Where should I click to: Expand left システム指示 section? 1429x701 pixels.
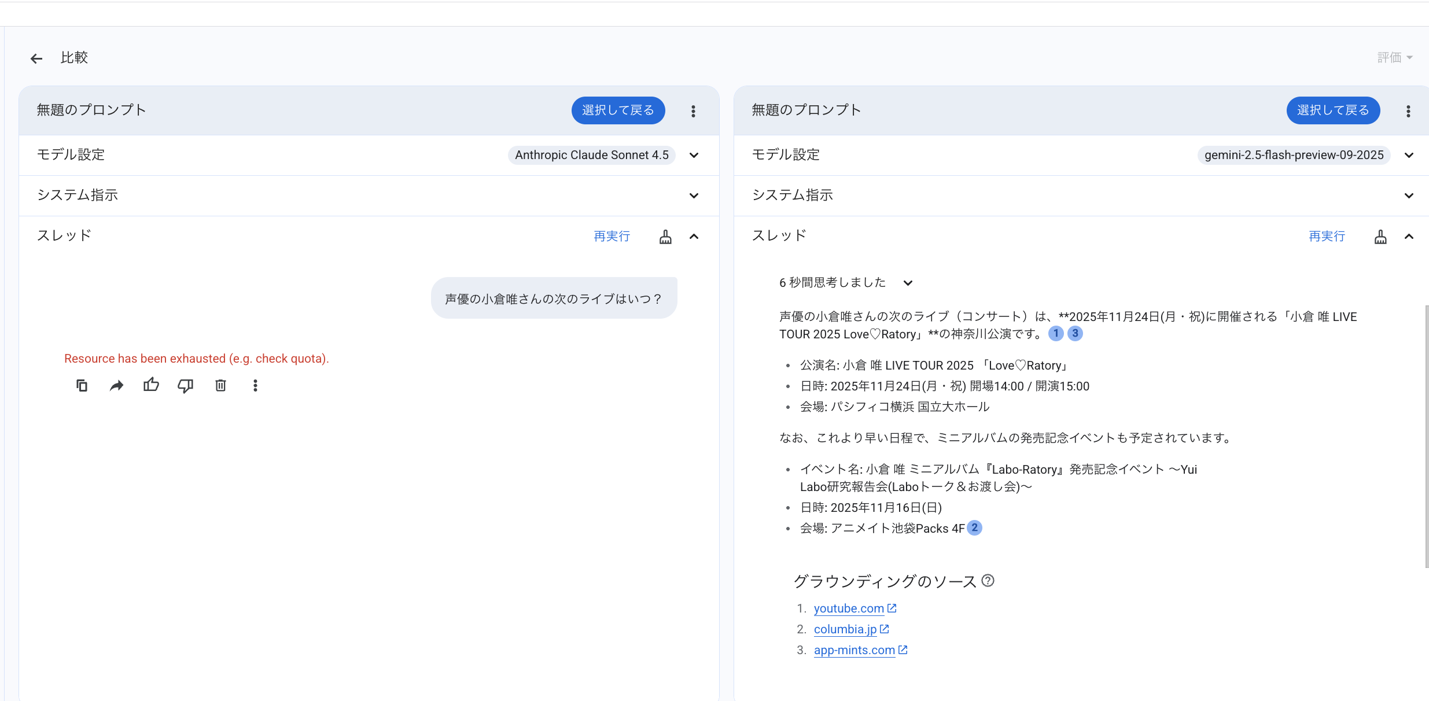pos(694,195)
